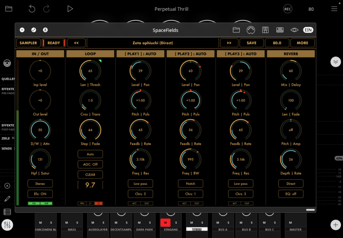Open the MORE menu
Screen dimensions: 343x238
click(x=302, y=43)
